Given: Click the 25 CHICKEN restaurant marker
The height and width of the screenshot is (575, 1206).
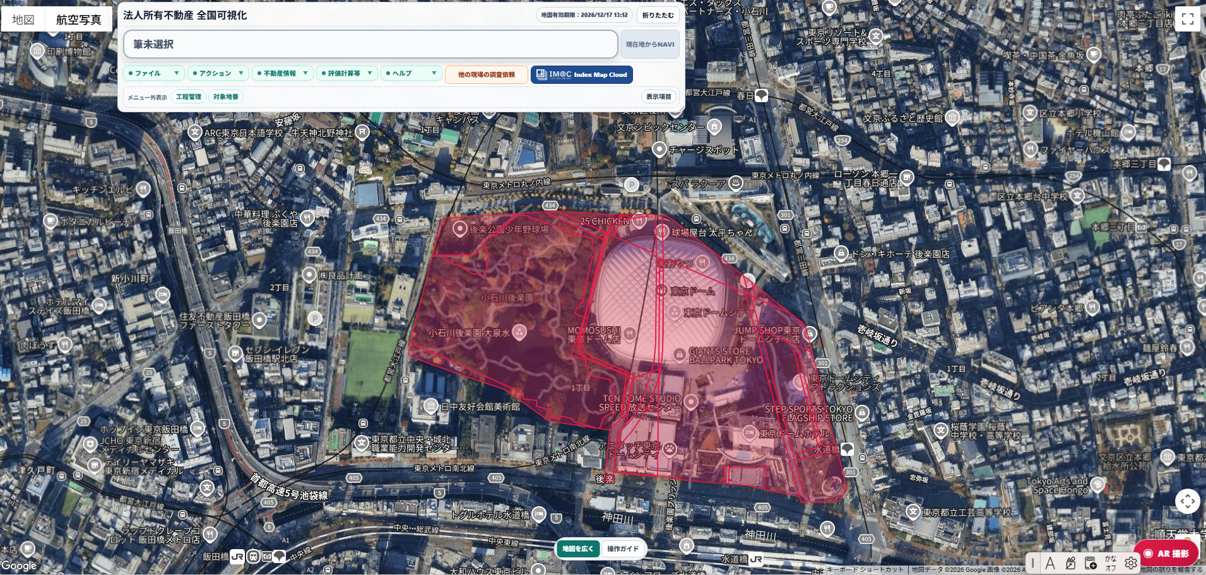Looking at the screenshot, I should click(x=639, y=221).
